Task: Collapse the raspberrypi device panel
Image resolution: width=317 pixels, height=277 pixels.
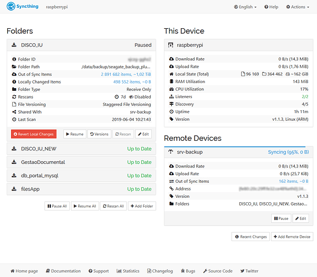Action: point(238,45)
